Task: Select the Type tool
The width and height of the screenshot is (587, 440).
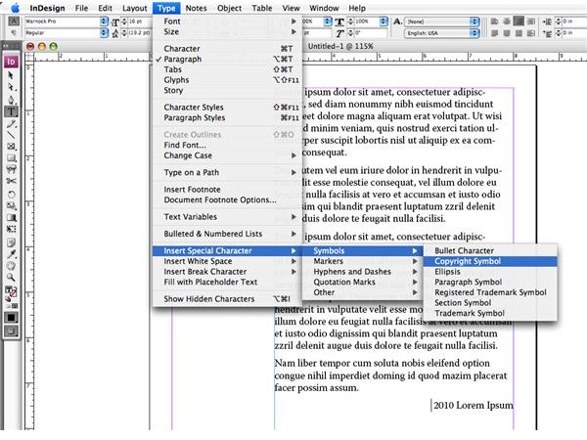Action: tap(11, 111)
